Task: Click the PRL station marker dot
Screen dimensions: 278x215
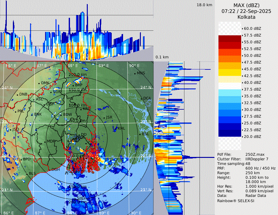Action: pyautogui.click(x=16, y=111)
